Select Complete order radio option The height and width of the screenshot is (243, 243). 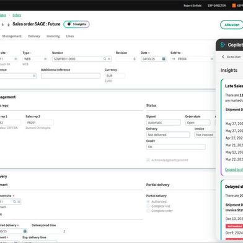click(148, 211)
